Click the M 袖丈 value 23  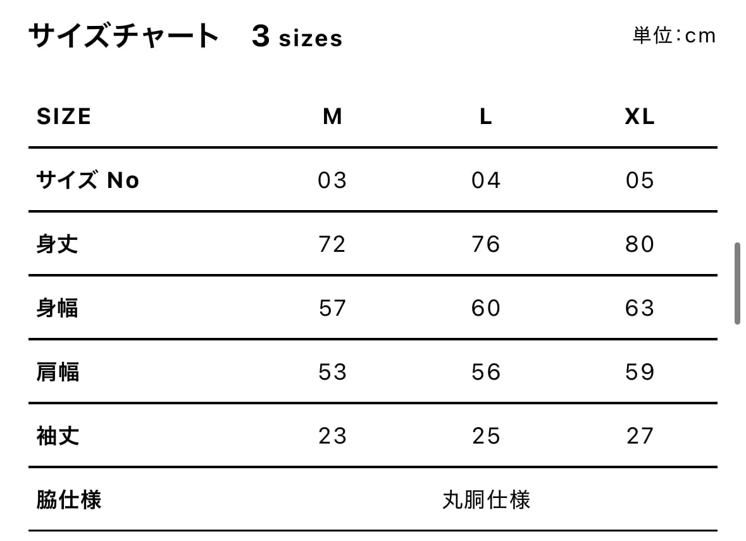pyautogui.click(x=332, y=436)
